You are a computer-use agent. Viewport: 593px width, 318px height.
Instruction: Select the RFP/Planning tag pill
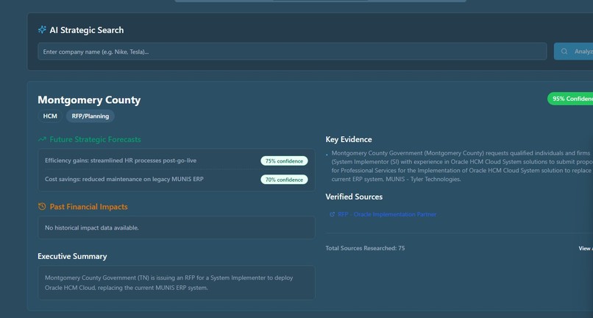(90, 116)
